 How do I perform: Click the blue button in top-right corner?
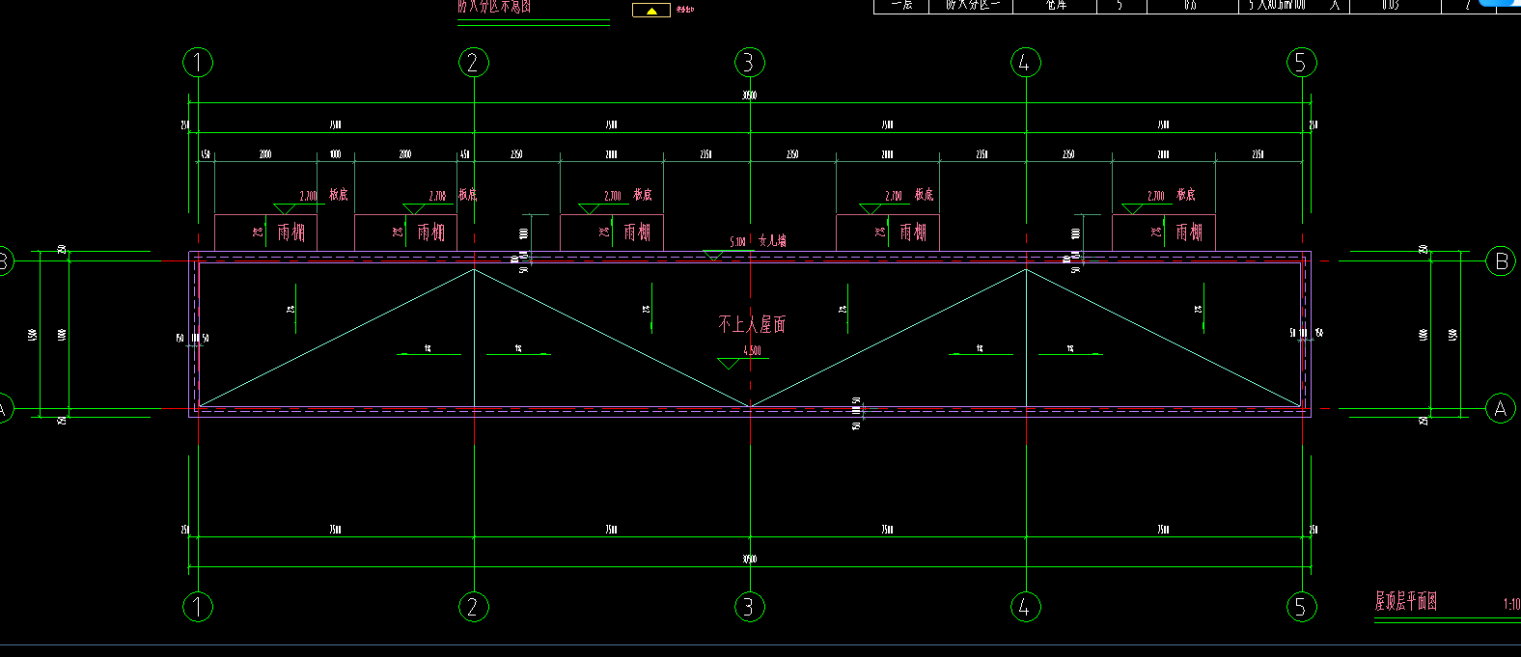point(1500,3)
